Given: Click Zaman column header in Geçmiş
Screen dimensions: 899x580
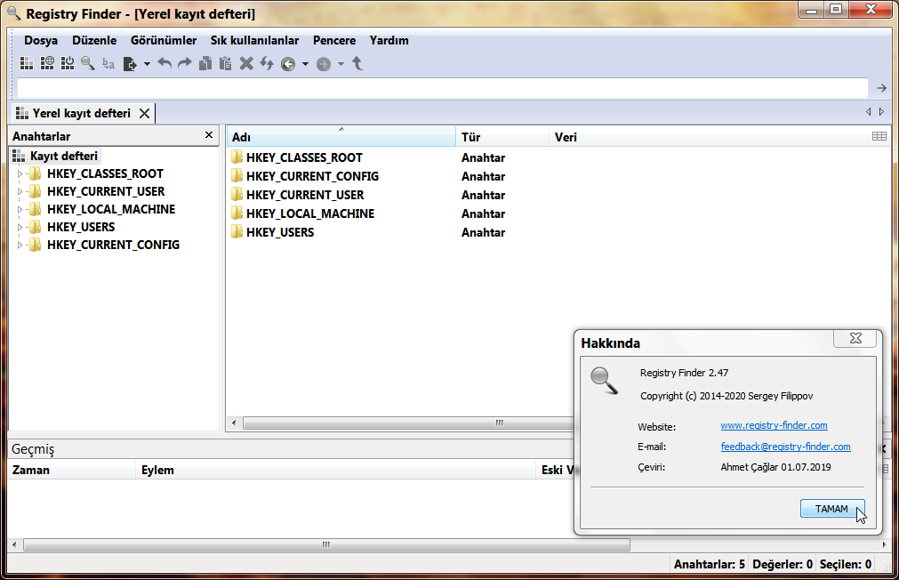Looking at the screenshot, I should click(x=72, y=470).
